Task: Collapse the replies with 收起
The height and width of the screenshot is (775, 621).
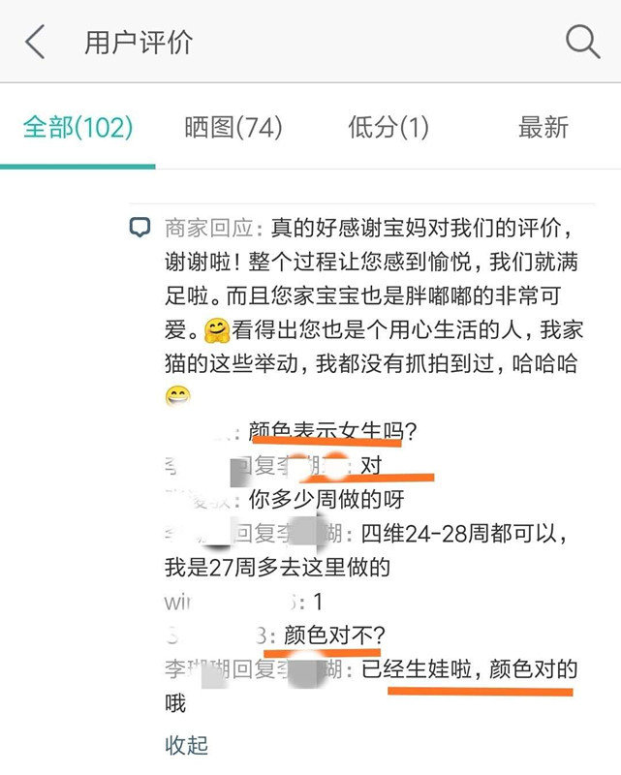Action: coord(186,745)
